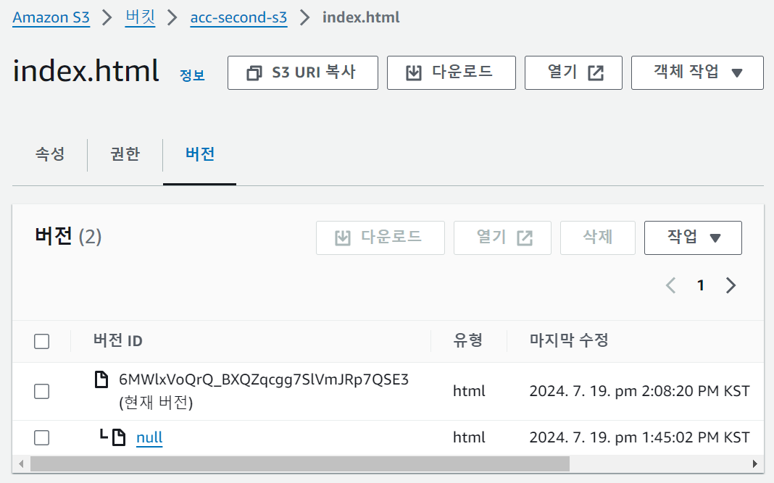This screenshot has width=774, height=483.
Task: Check the null version row checkbox
Action: pyautogui.click(x=41, y=437)
